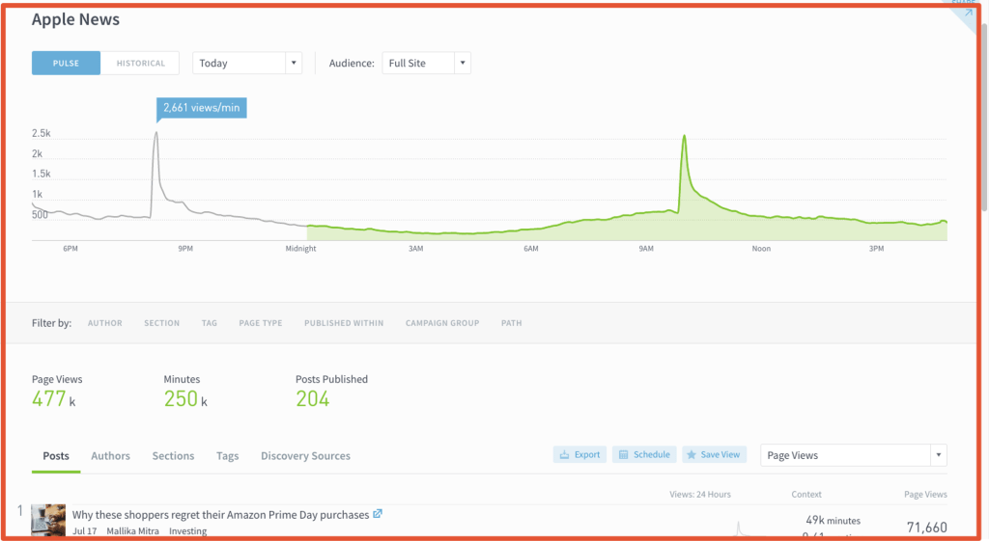Filter by CAMPAIGN GROUP
The image size is (989, 541).
click(442, 323)
